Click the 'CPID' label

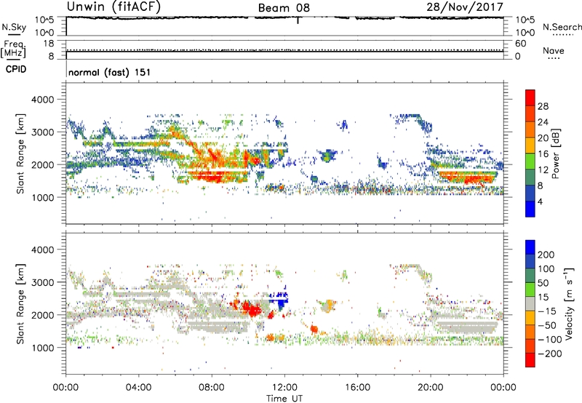(16, 69)
